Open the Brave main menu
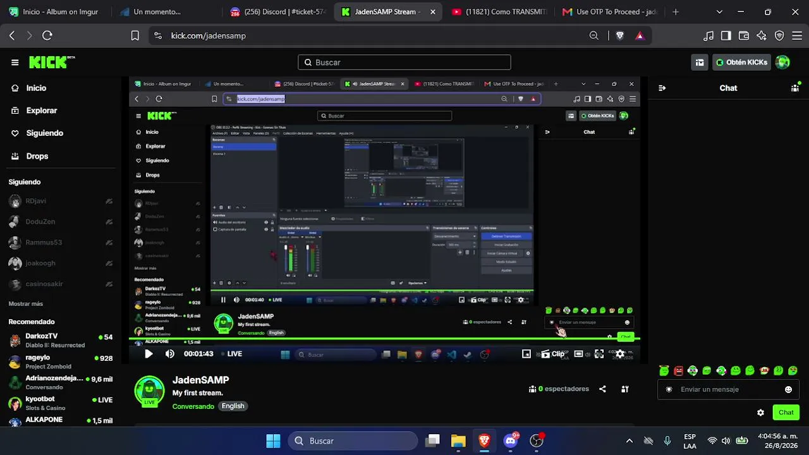Screen dimensions: 809x455 pos(797,36)
